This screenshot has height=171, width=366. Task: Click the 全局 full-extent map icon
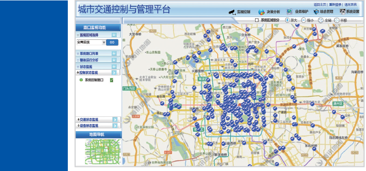[321, 21]
